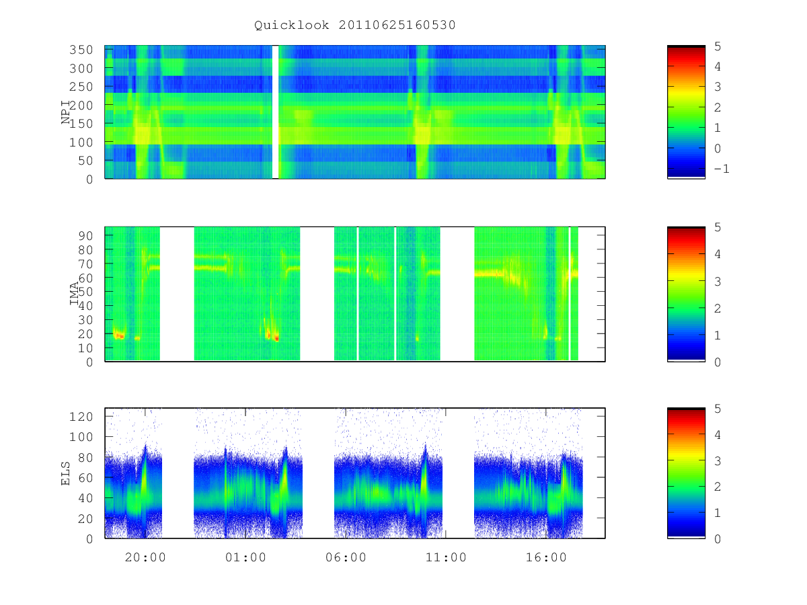Click the Quicklook 20110625160530 plot title

click(355, 26)
